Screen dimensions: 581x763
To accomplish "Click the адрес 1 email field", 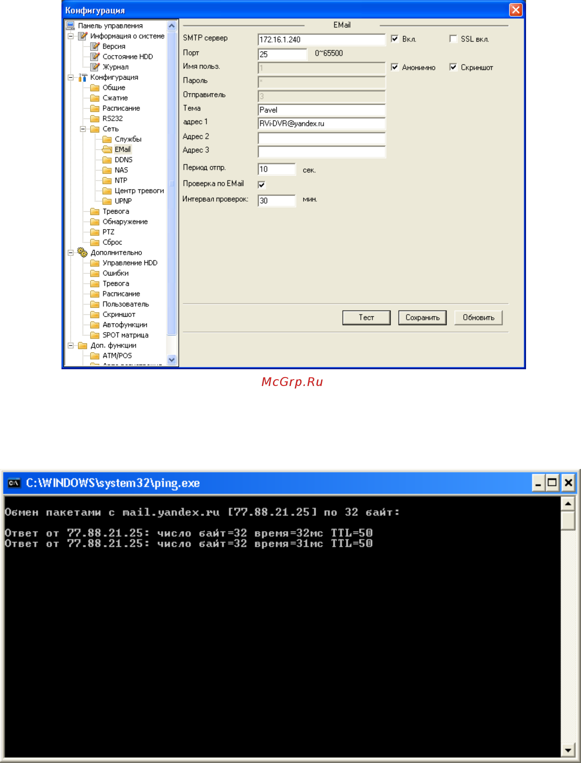I will click(x=322, y=123).
